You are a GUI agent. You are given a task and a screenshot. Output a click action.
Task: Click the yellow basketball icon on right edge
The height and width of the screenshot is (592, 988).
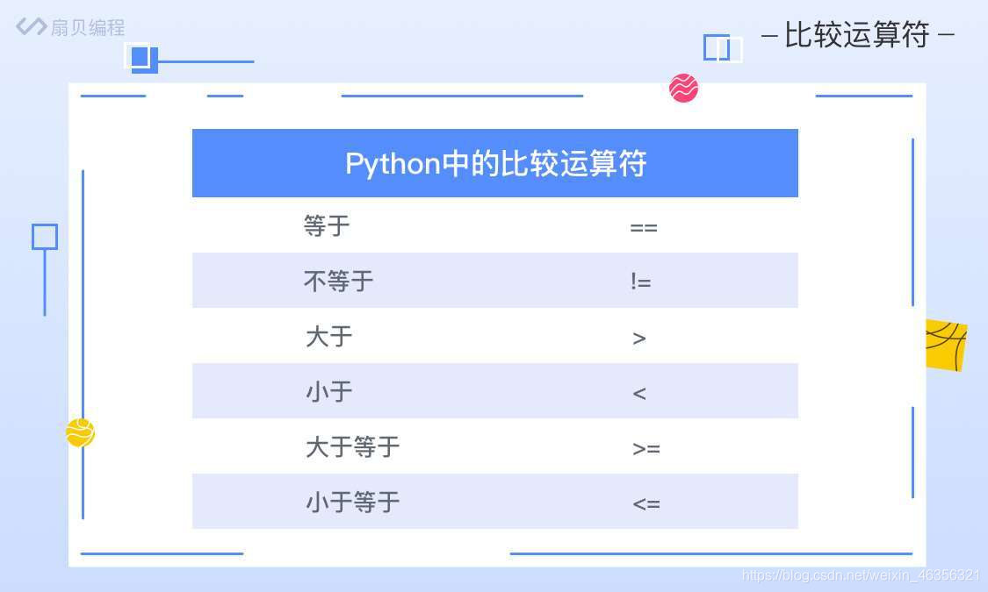[947, 345]
